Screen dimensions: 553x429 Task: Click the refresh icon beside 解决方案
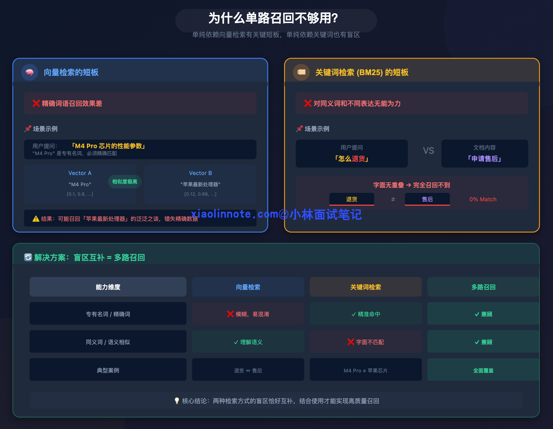[28, 257]
